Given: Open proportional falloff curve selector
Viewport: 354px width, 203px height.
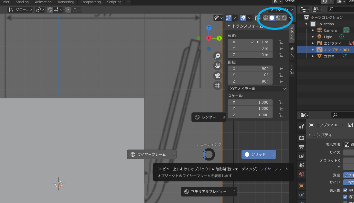Looking at the screenshot, I should (x=77, y=10).
